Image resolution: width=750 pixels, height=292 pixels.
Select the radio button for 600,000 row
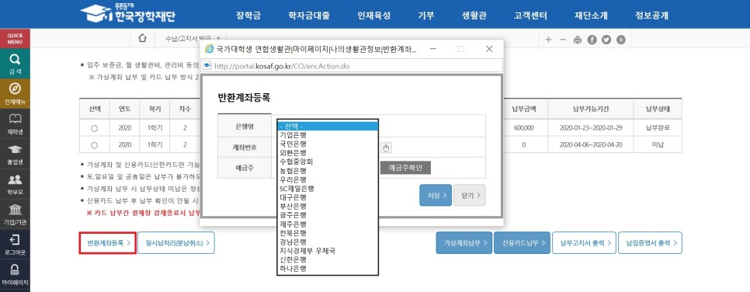(x=94, y=128)
